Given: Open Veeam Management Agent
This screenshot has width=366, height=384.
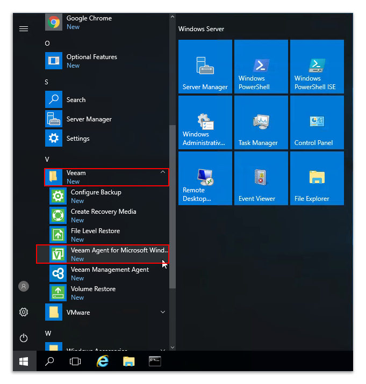Looking at the screenshot, I should coord(110,273).
